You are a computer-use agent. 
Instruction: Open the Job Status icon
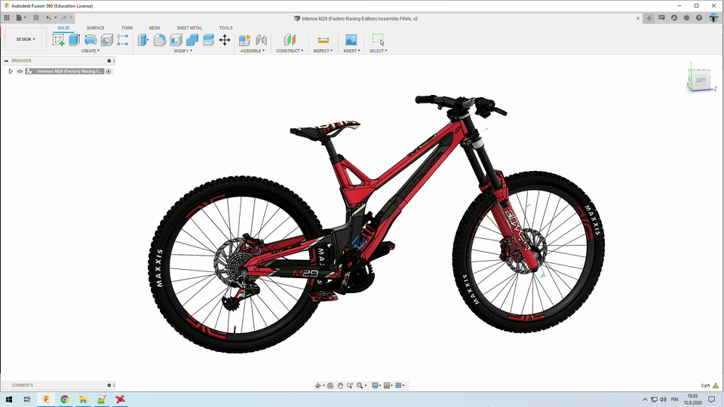pyautogui.click(x=674, y=18)
